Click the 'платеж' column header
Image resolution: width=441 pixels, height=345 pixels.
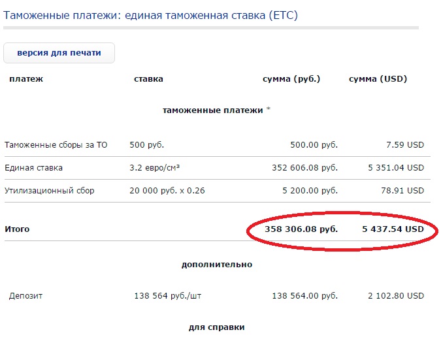(26, 79)
